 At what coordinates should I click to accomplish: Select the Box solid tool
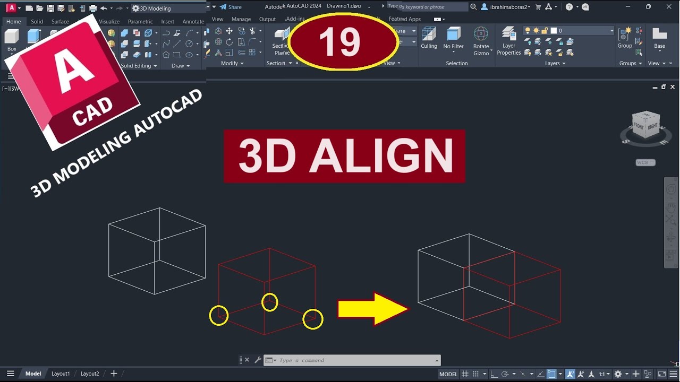[x=12, y=41]
